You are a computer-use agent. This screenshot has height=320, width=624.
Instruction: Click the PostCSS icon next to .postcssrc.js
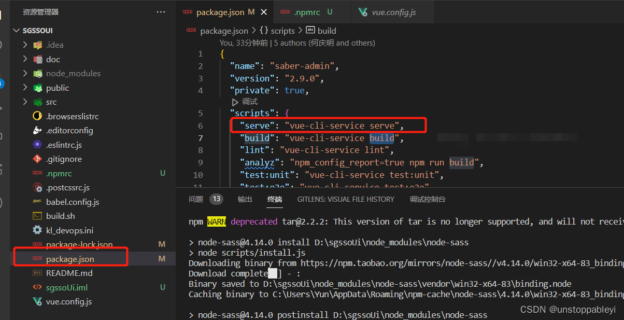point(38,187)
